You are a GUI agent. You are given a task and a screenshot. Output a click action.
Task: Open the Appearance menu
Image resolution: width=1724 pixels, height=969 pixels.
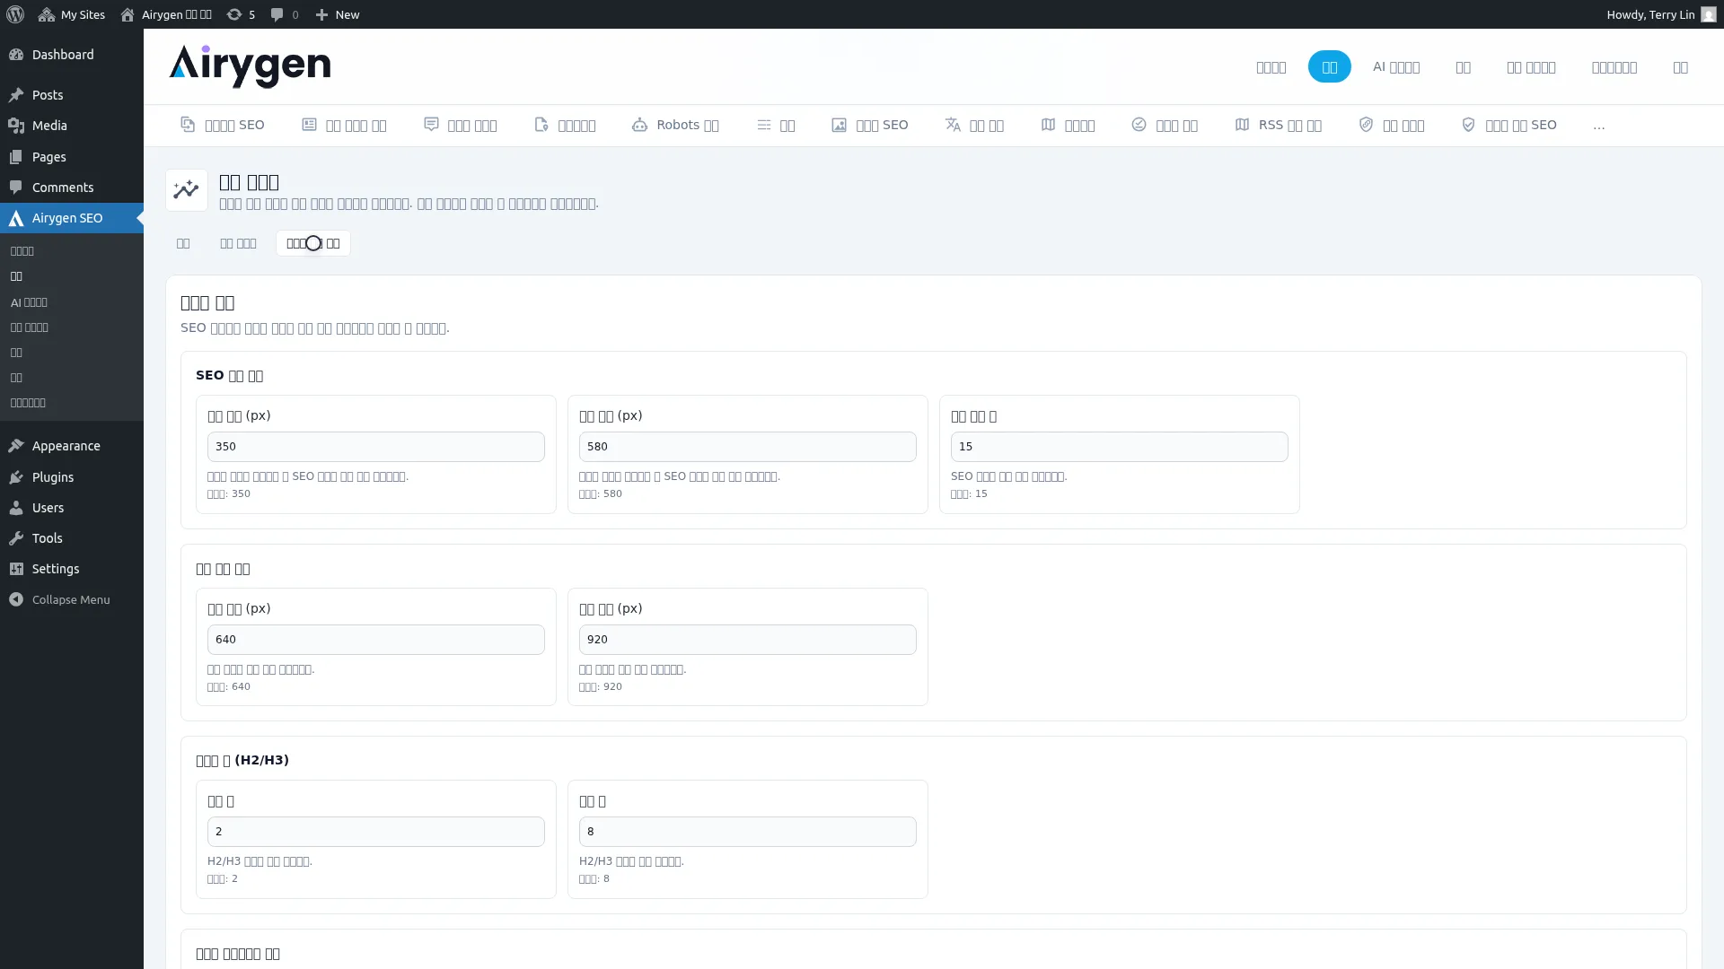click(x=72, y=446)
